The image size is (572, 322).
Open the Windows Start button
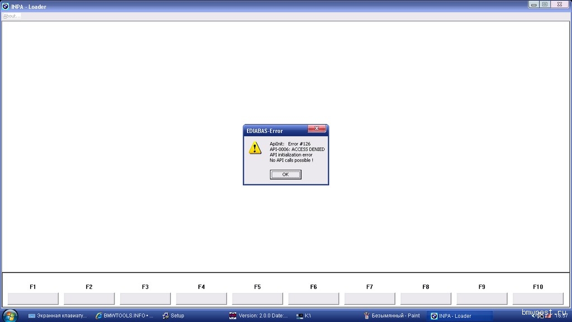pyautogui.click(x=9, y=315)
